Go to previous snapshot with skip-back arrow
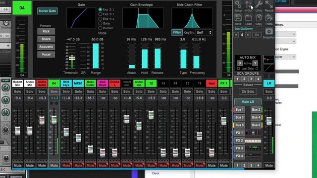 236,35
